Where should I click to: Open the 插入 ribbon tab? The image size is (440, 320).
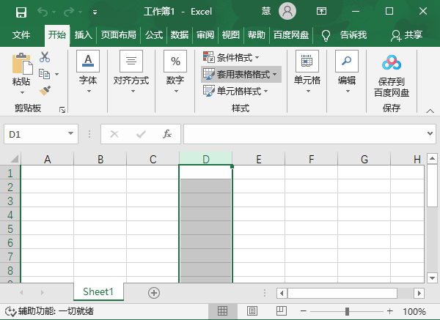[83, 34]
